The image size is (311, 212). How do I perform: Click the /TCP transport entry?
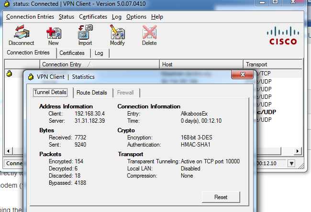pos(264,74)
